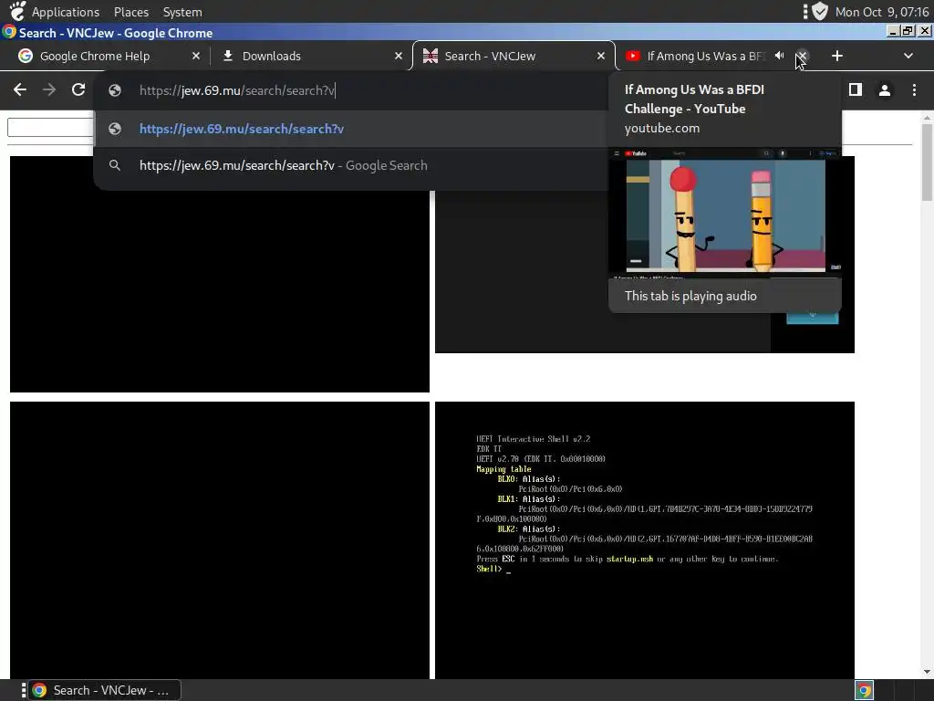Switch to the If Among Us Was a BFDI tab
This screenshot has height=701, width=934.
coord(703,56)
